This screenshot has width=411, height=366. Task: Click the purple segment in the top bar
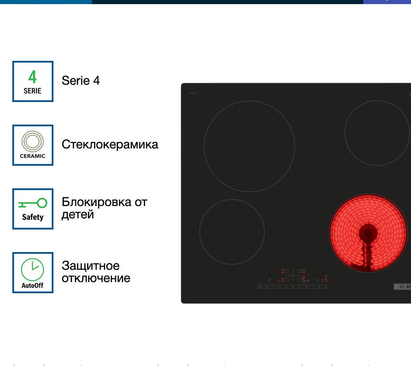coord(387,2)
